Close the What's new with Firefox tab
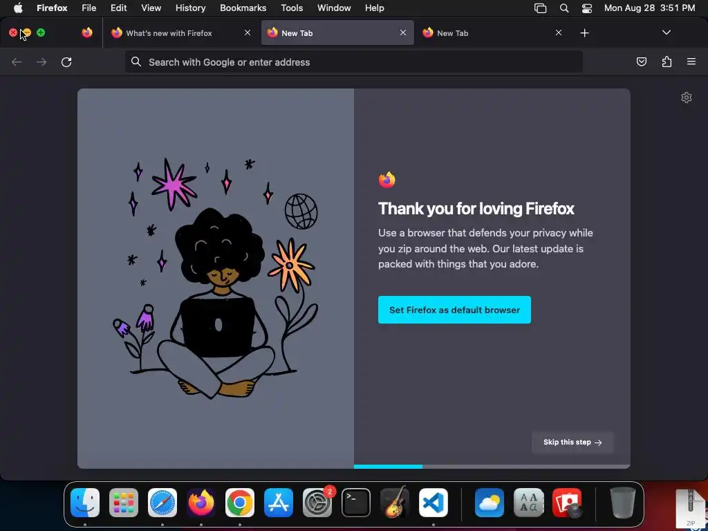This screenshot has width=708, height=531. tap(248, 32)
